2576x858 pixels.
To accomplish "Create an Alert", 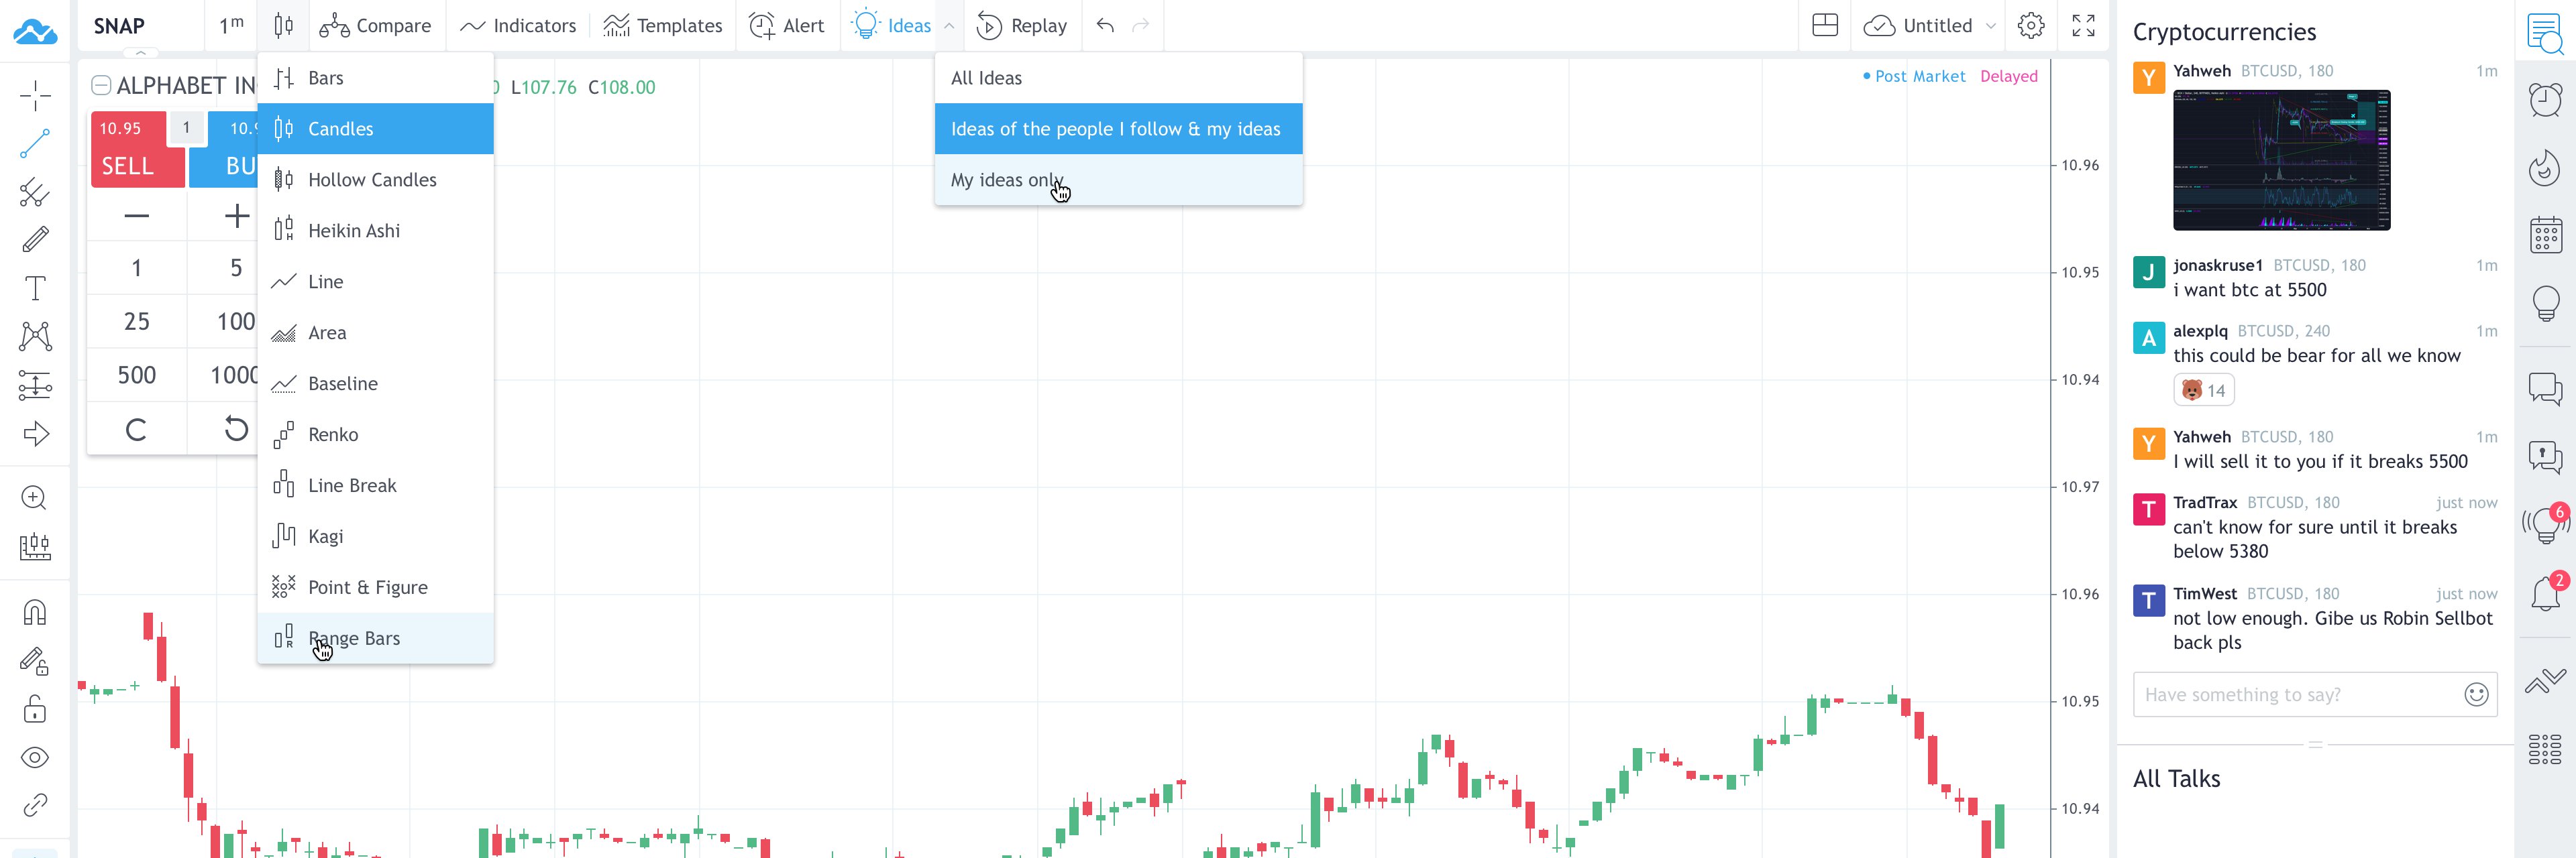I will coord(787,25).
